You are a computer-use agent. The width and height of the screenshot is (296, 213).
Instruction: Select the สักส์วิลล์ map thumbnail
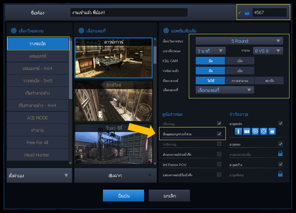(x=113, y=101)
